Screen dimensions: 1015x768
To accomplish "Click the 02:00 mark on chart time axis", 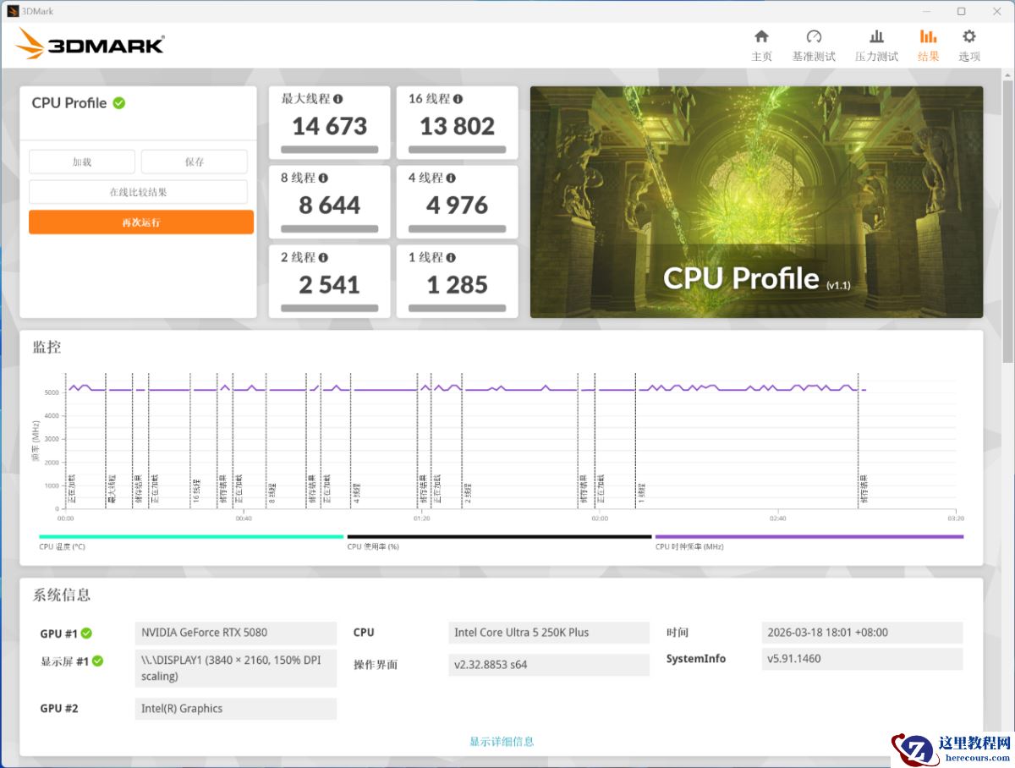I will (x=600, y=518).
